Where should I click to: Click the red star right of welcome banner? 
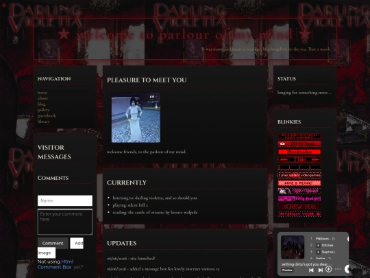pos(305,34)
